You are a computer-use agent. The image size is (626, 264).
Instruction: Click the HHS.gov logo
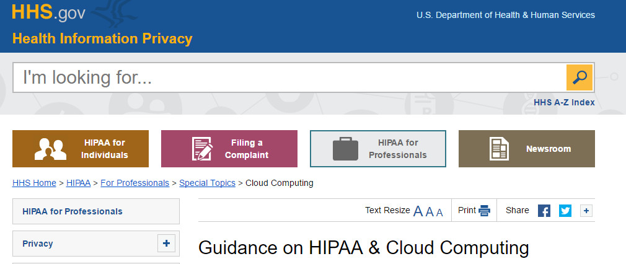coord(48,12)
